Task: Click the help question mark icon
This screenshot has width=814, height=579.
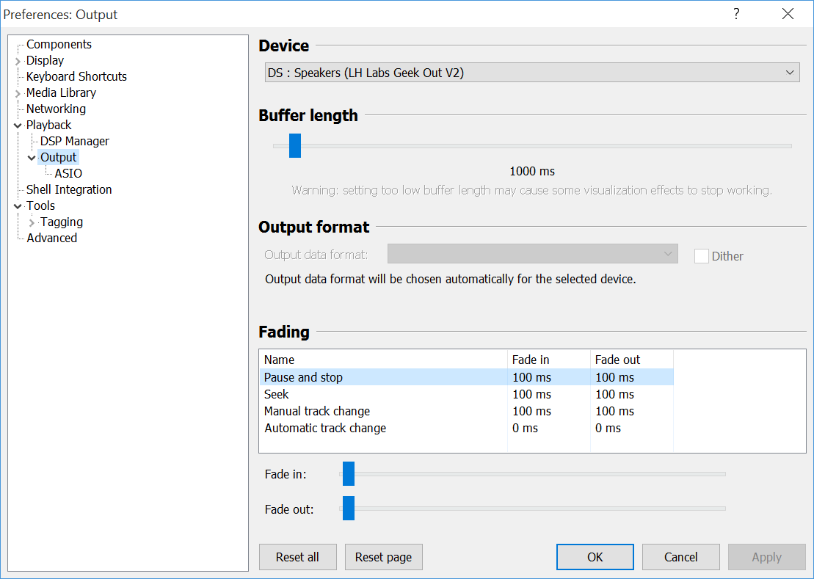Action: click(x=735, y=14)
